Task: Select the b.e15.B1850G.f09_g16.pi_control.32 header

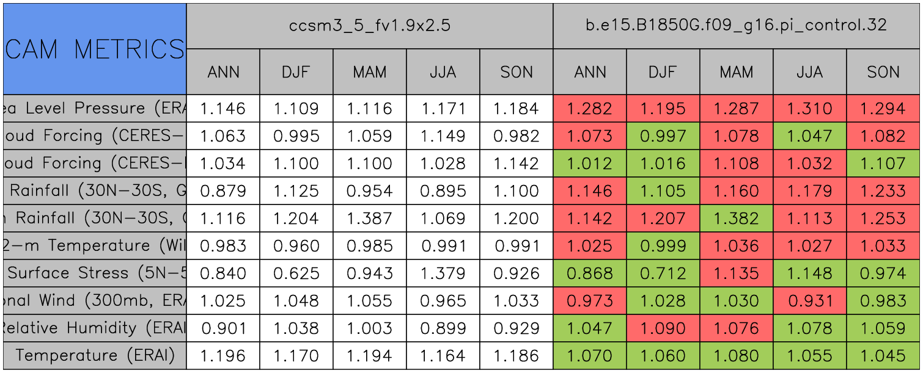Action: (736, 26)
